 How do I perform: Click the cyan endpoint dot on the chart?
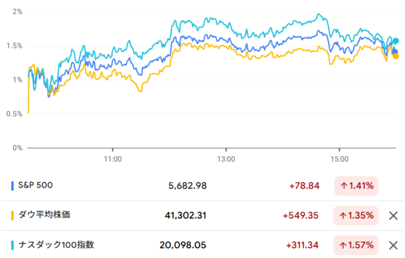(396, 41)
